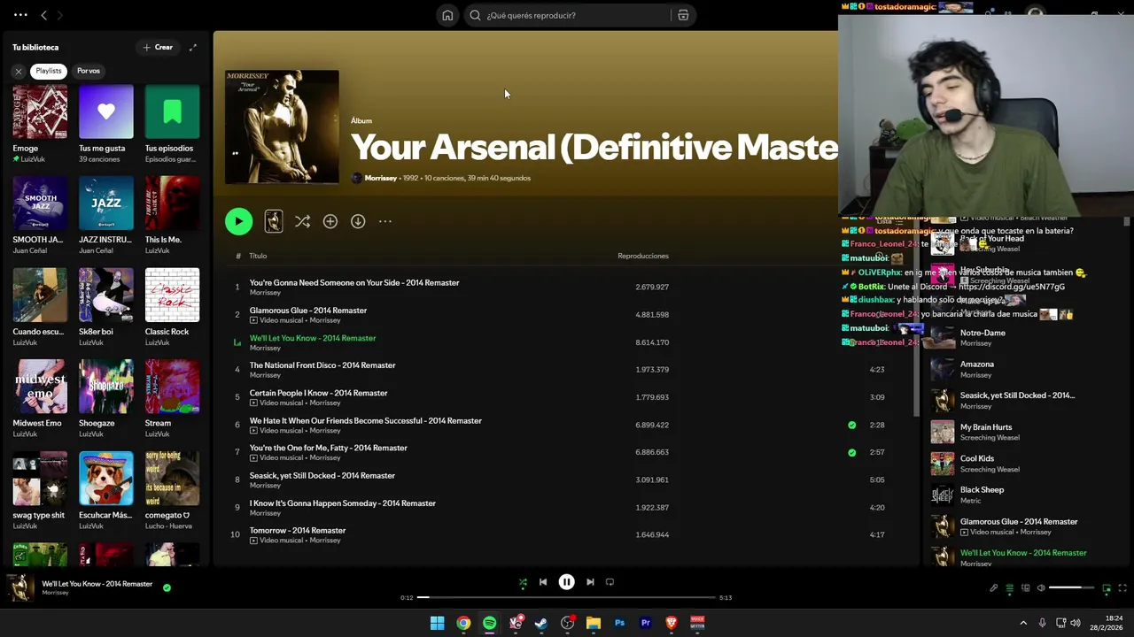
Task: Toggle saved checkmark beside now-playing title
Action: (167, 587)
